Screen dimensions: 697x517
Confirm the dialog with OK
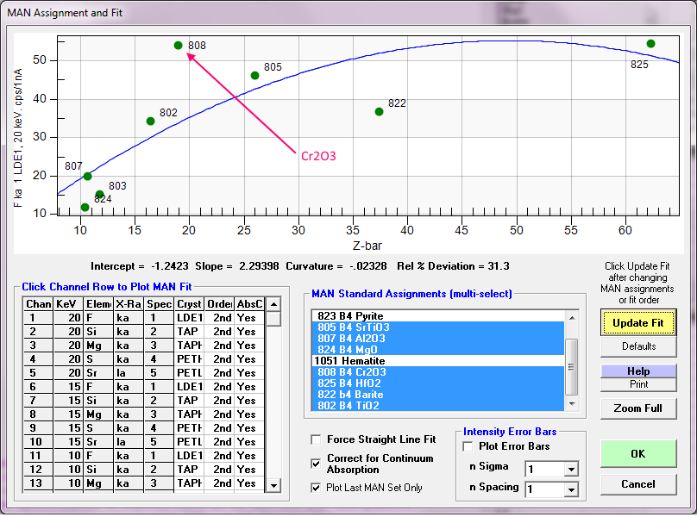point(638,453)
